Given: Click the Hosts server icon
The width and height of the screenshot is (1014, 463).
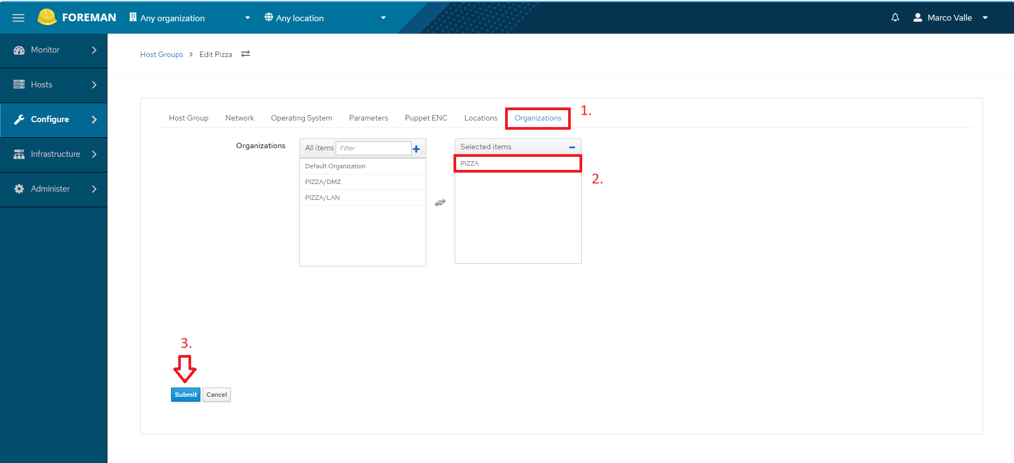Looking at the screenshot, I should [19, 85].
